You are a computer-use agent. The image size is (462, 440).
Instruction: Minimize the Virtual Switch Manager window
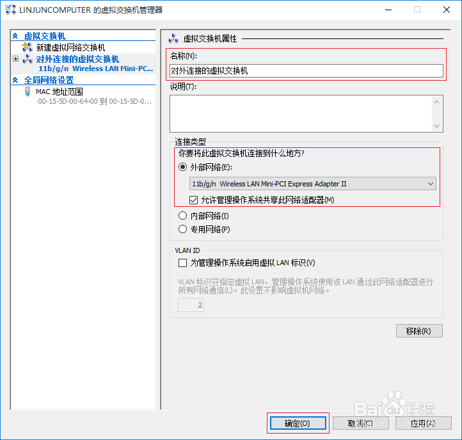pos(388,10)
